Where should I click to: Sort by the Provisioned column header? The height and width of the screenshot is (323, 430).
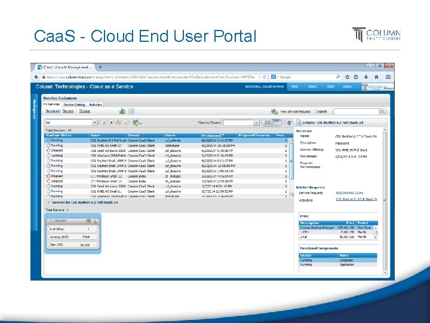(219, 135)
